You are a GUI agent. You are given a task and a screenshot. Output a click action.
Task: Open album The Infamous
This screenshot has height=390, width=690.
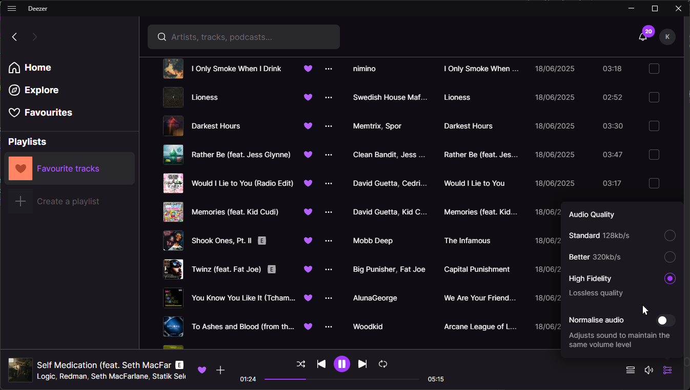pos(467,241)
